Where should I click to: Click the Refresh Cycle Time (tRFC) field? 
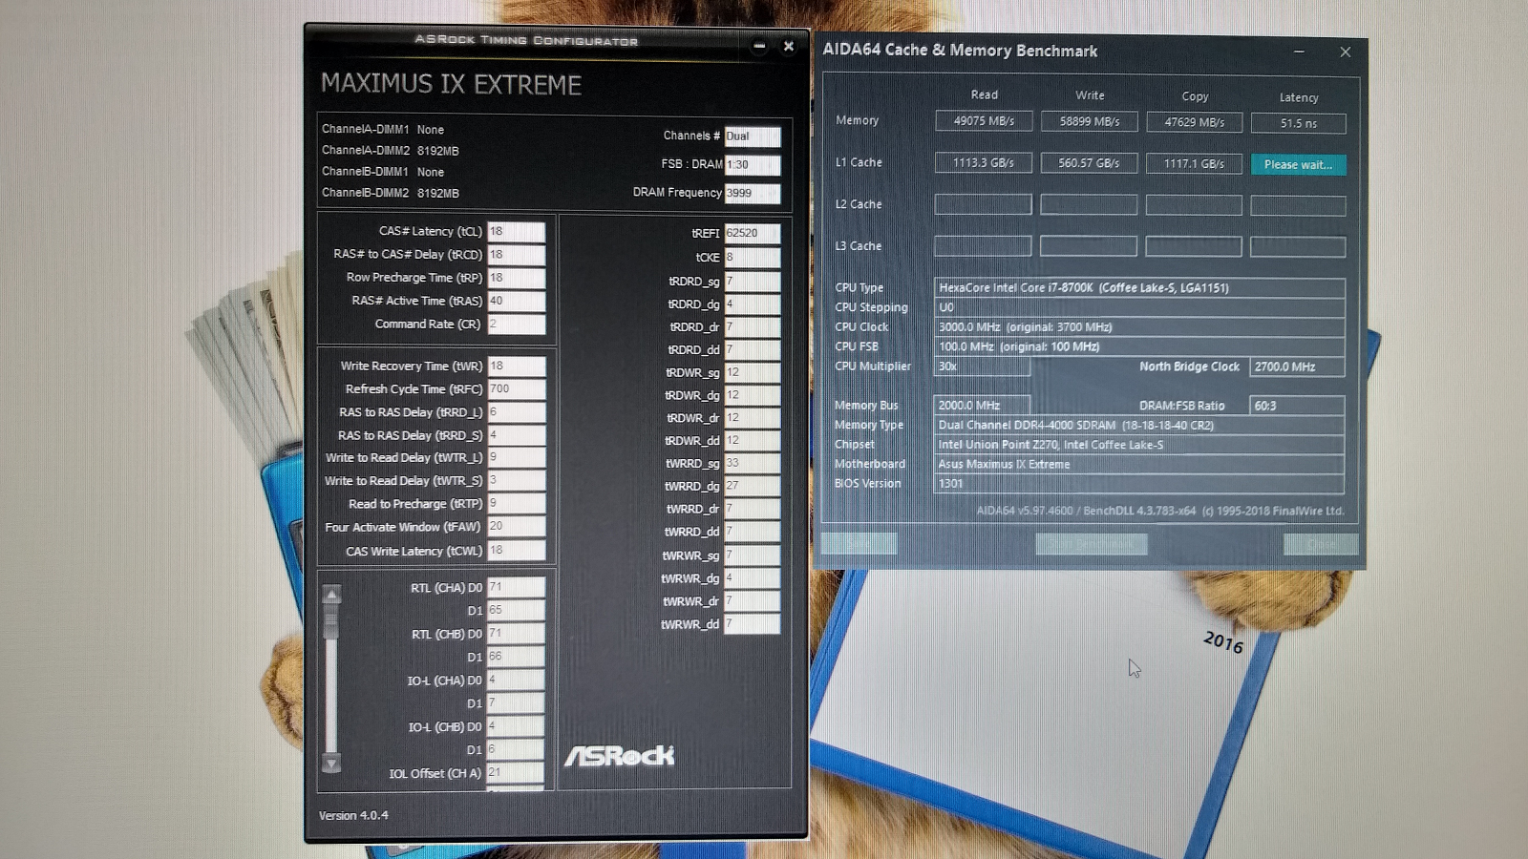[x=516, y=389]
